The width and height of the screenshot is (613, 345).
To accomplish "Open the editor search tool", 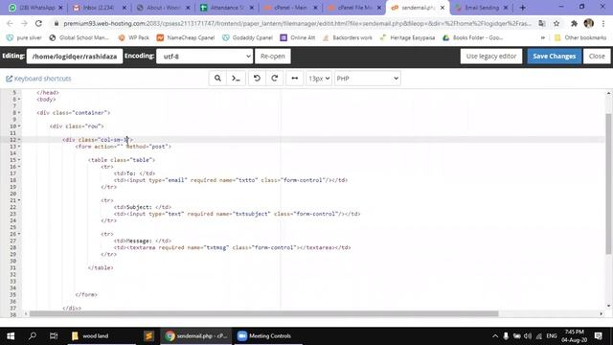I will click(217, 79).
